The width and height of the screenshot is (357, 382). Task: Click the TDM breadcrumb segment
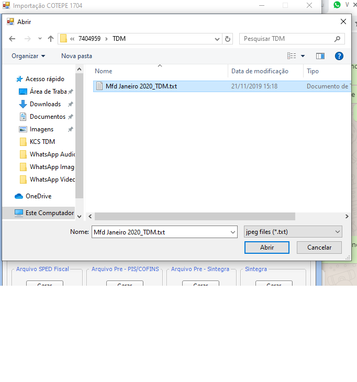(119, 39)
